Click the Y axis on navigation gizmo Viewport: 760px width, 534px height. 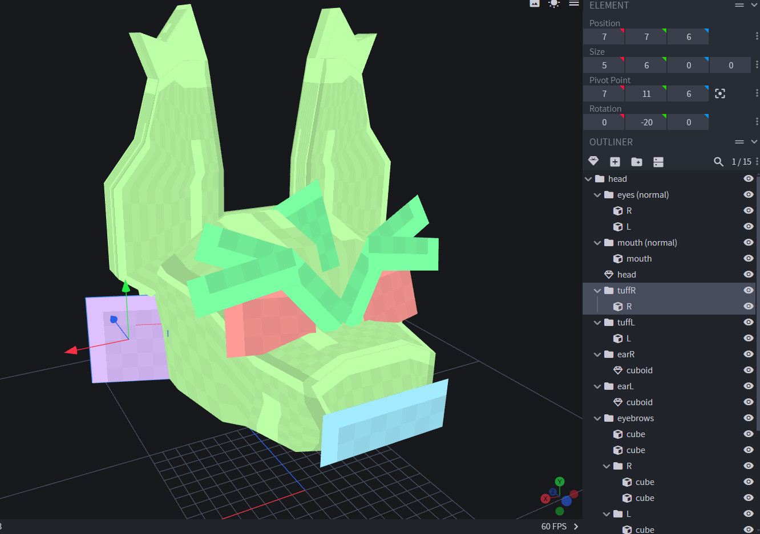(560, 482)
